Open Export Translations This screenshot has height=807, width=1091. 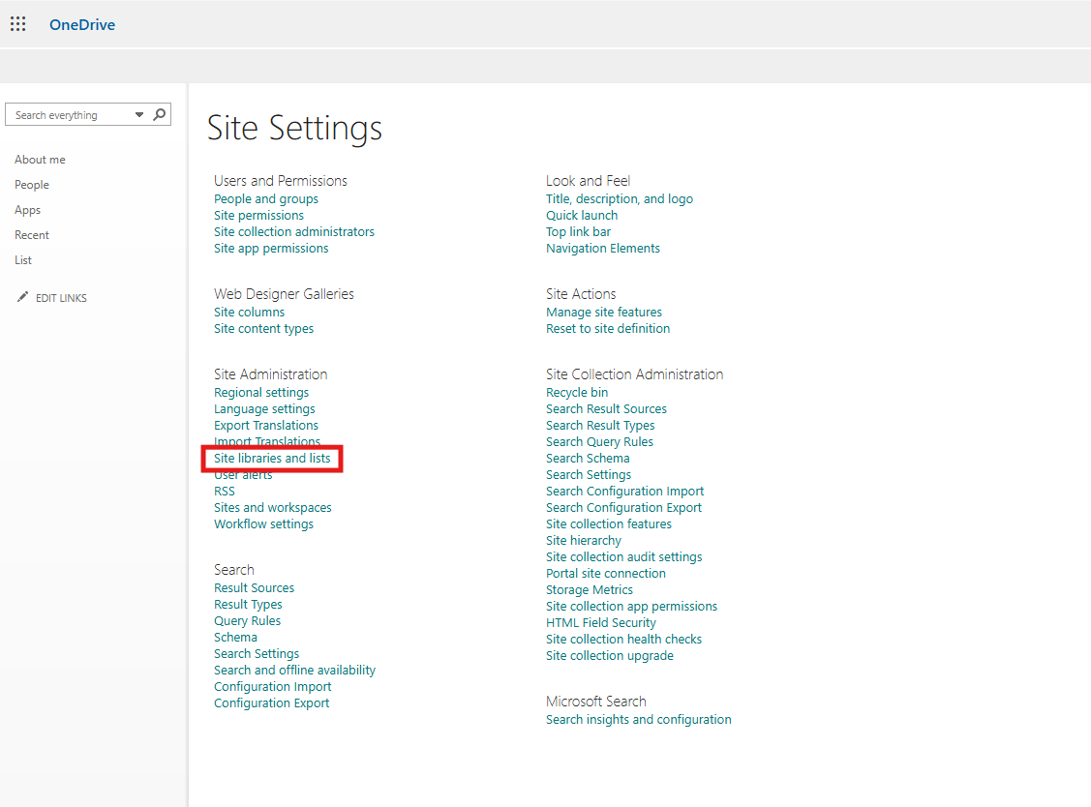tap(266, 425)
